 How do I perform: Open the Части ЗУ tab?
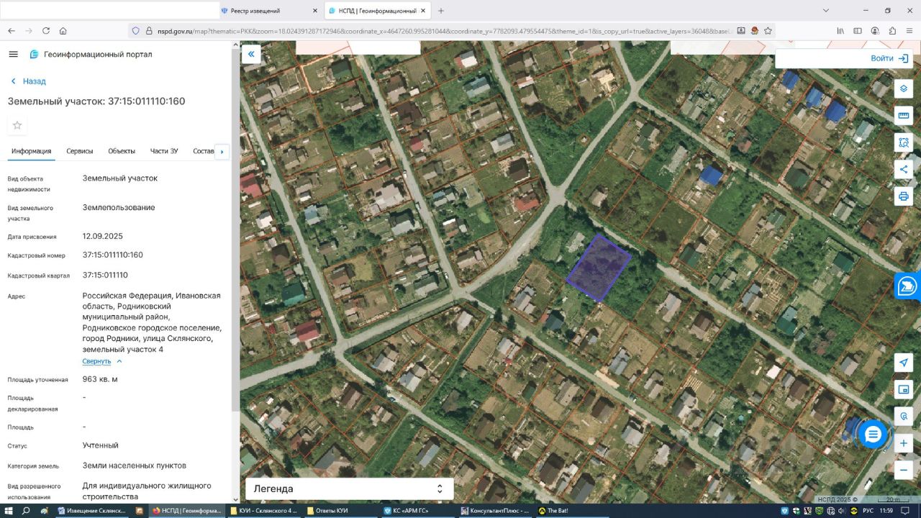tap(164, 151)
